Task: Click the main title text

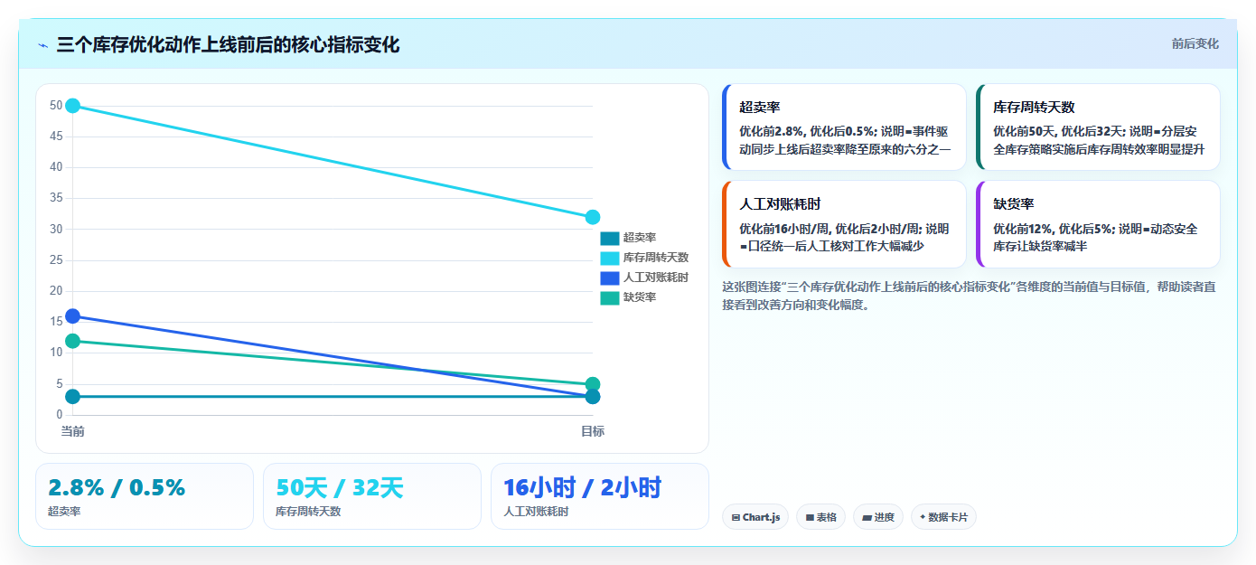Action: click(x=228, y=44)
